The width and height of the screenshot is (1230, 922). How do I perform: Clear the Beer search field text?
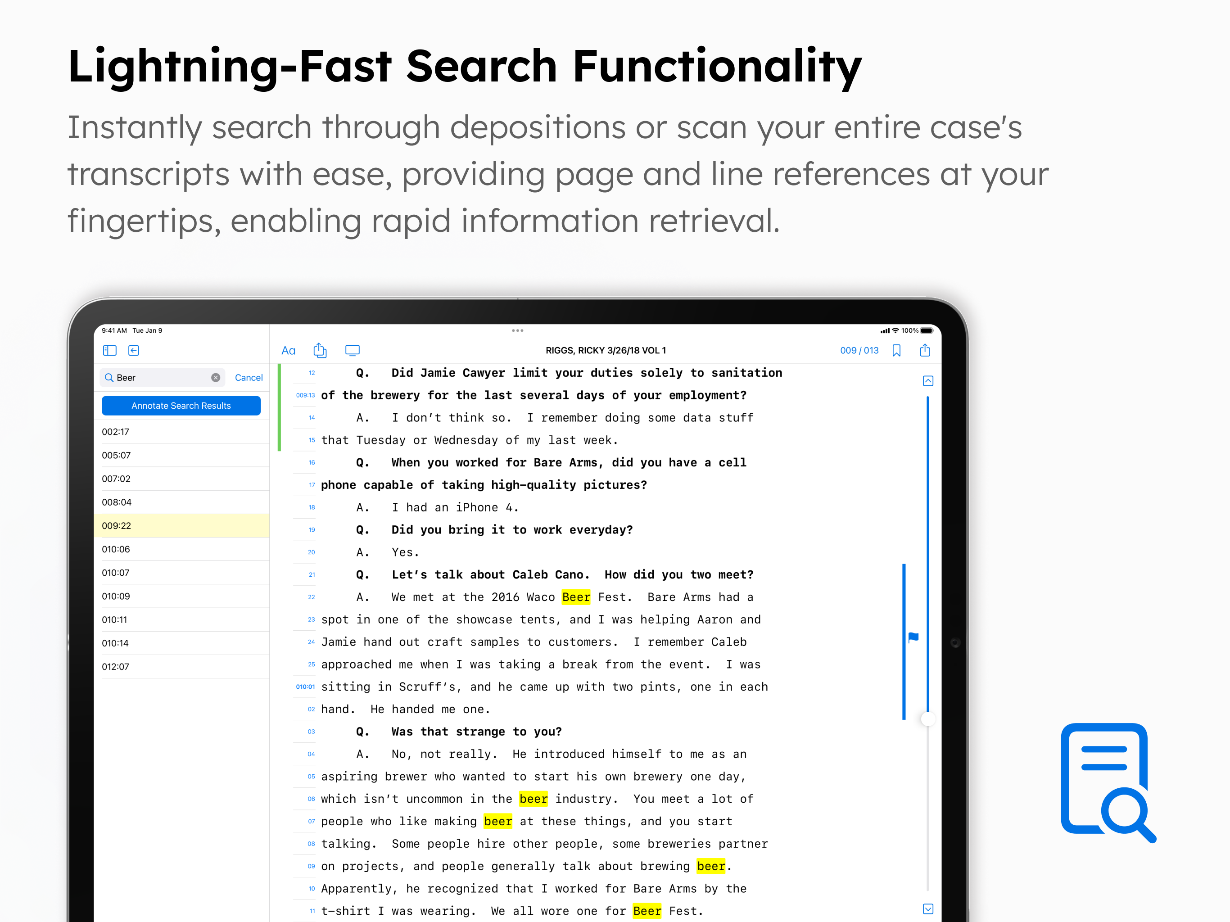coord(216,378)
